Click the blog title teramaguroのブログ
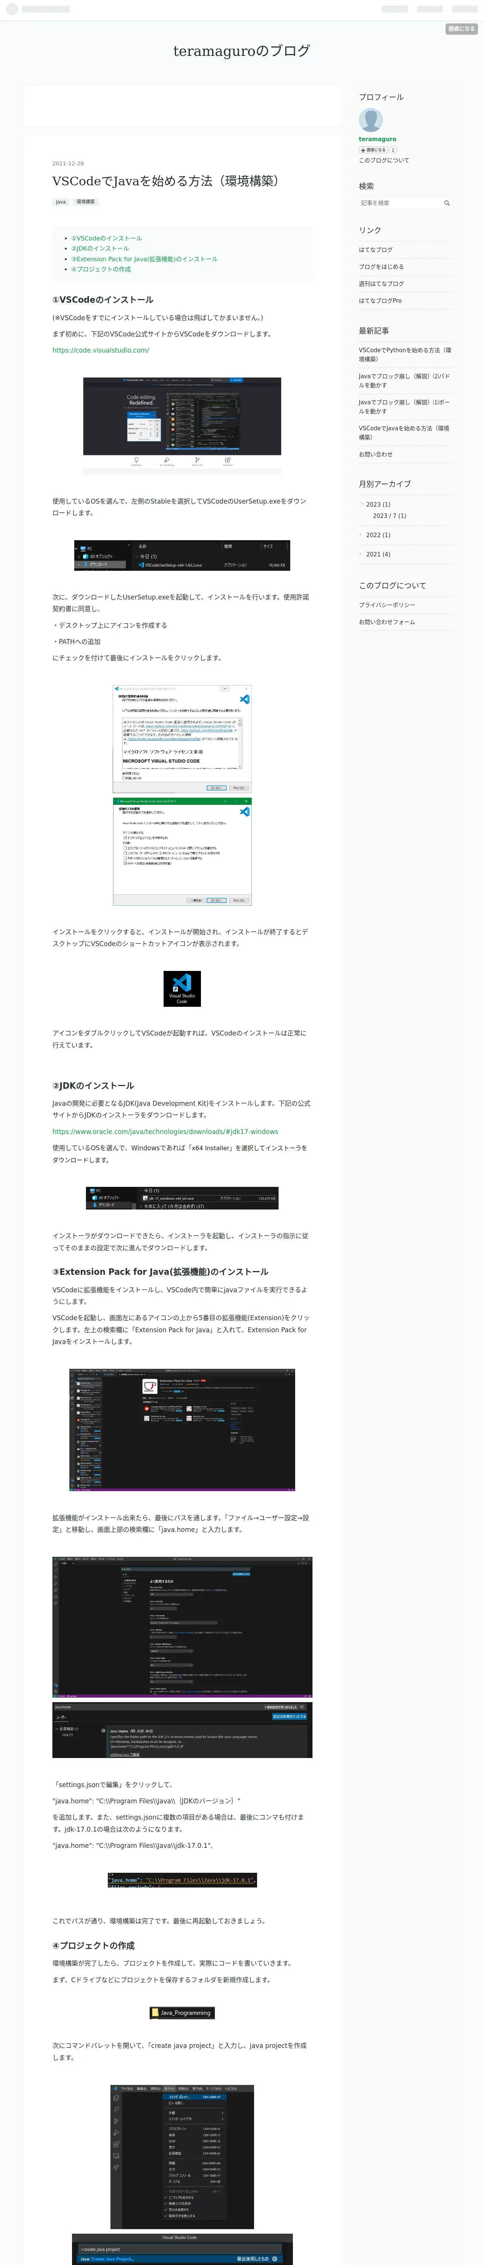The height and width of the screenshot is (2265, 484). click(x=242, y=51)
